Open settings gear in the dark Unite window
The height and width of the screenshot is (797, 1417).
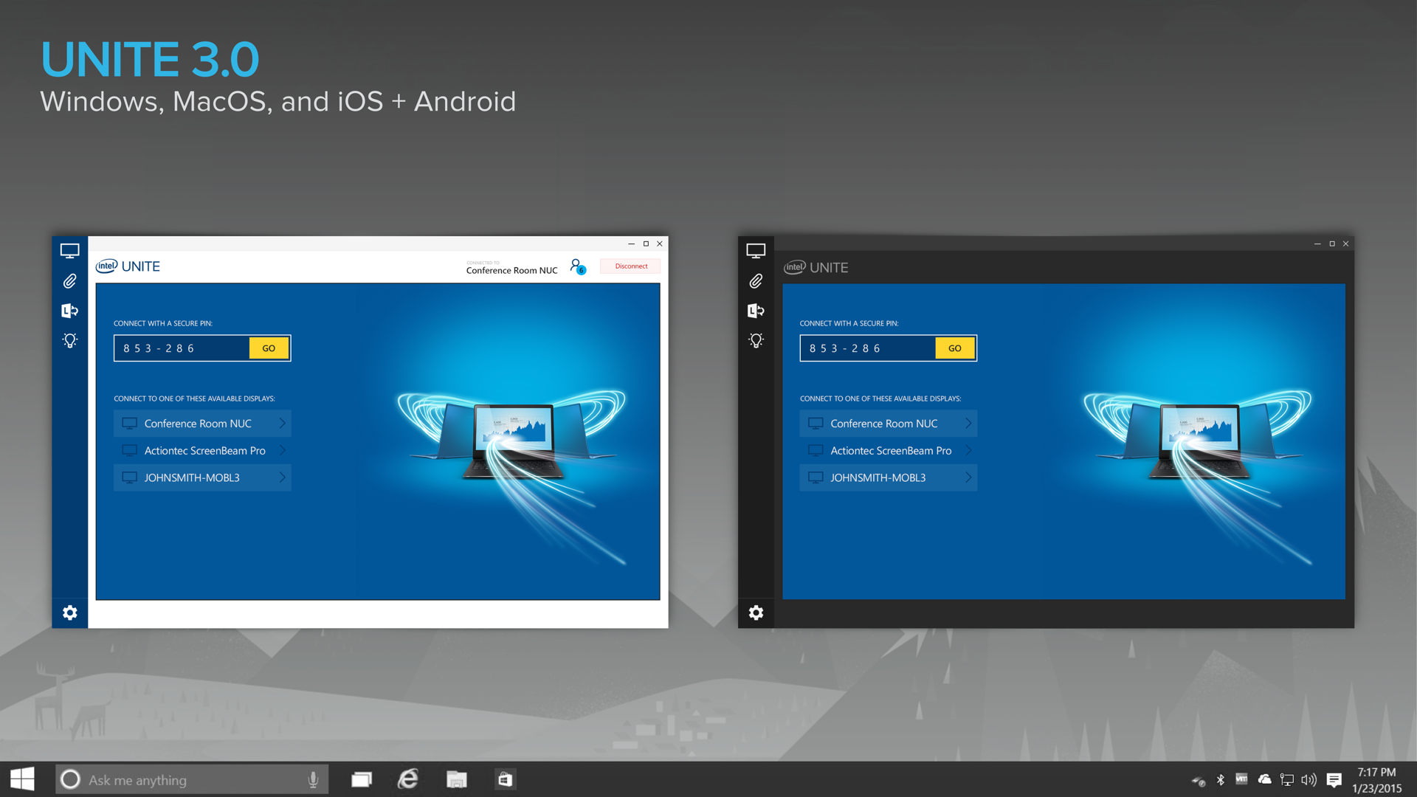tap(756, 613)
